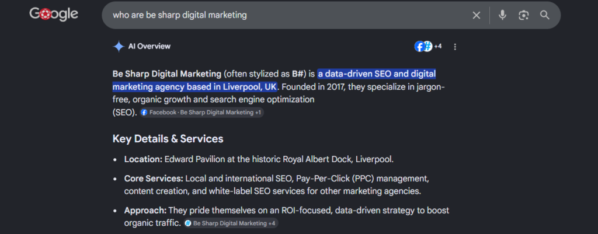Open search by image camera icon
The height and width of the screenshot is (234, 598).
pos(524,15)
